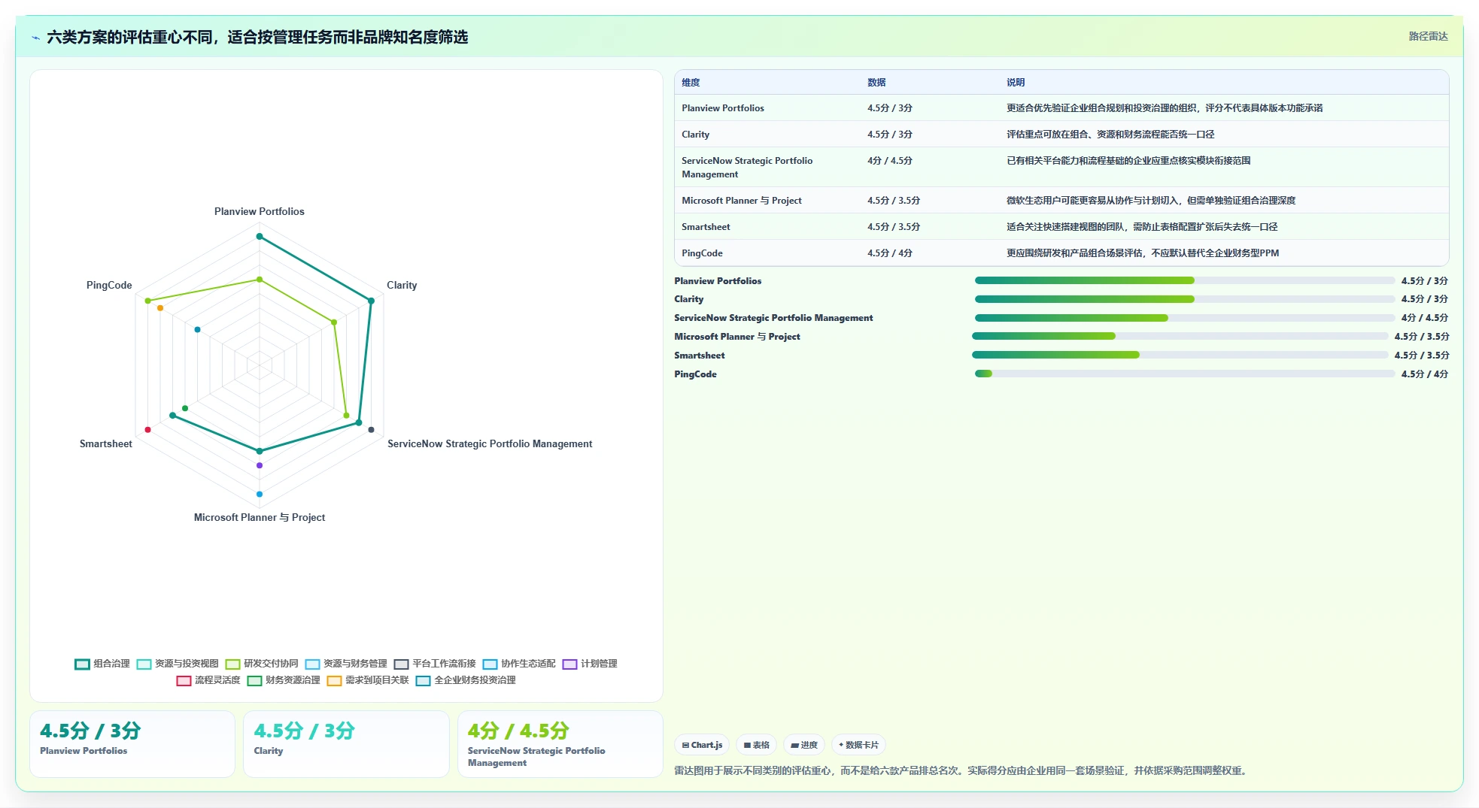Click the Chart.js chip
The image size is (1479, 808).
tap(702, 745)
